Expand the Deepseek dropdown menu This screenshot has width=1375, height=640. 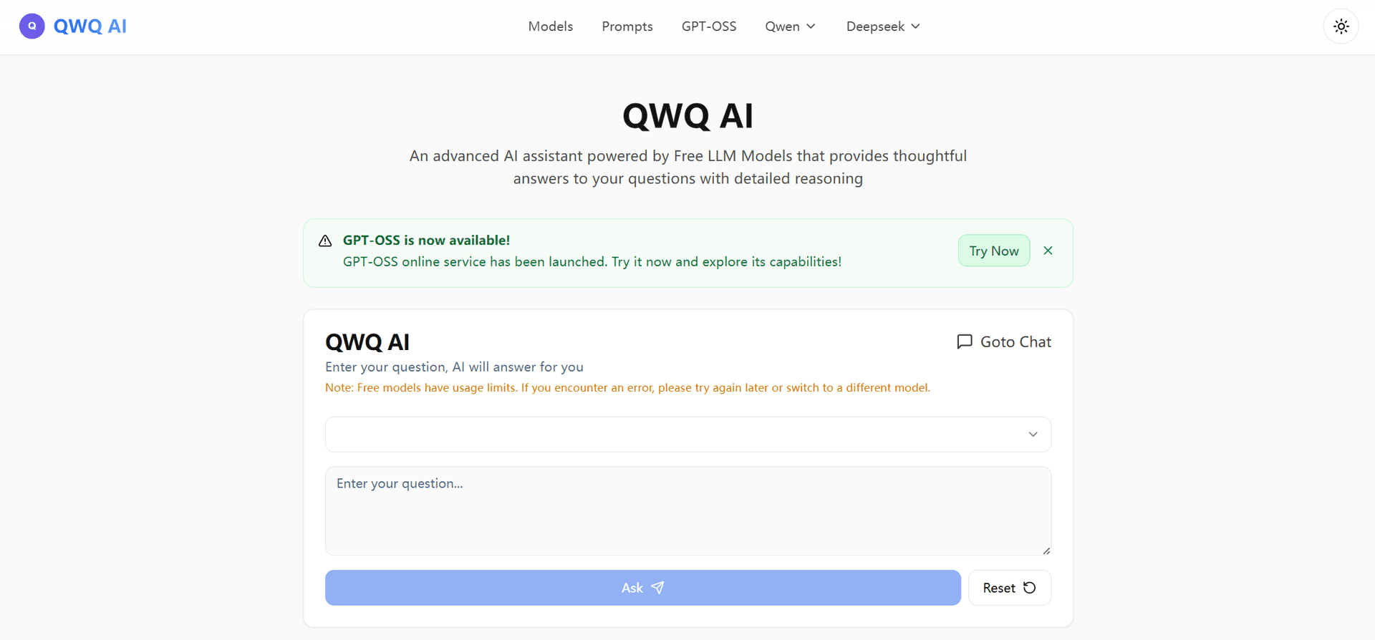pyautogui.click(x=882, y=26)
